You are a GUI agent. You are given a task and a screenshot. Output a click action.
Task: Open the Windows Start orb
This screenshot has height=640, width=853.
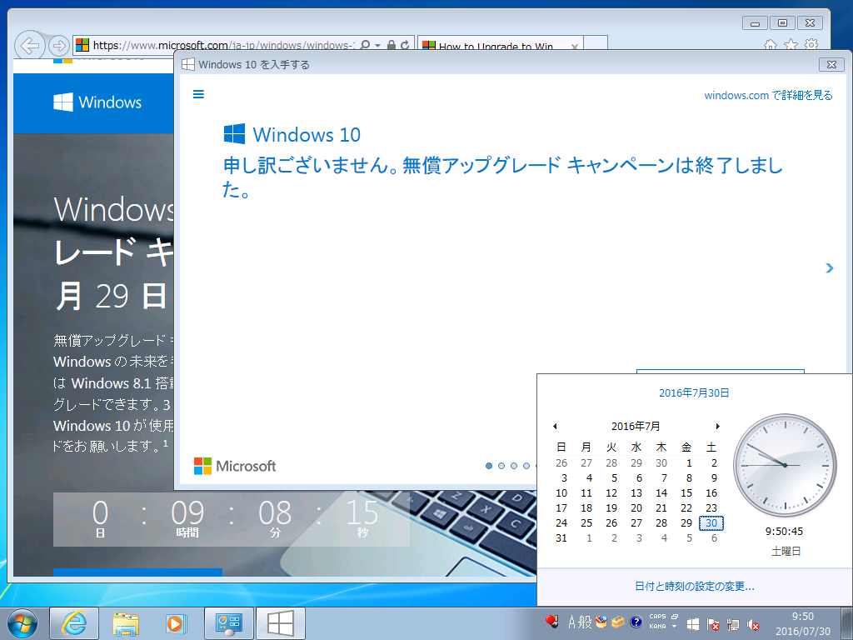pos(22,623)
